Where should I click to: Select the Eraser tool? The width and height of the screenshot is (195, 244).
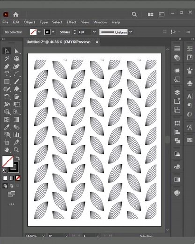(16, 89)
